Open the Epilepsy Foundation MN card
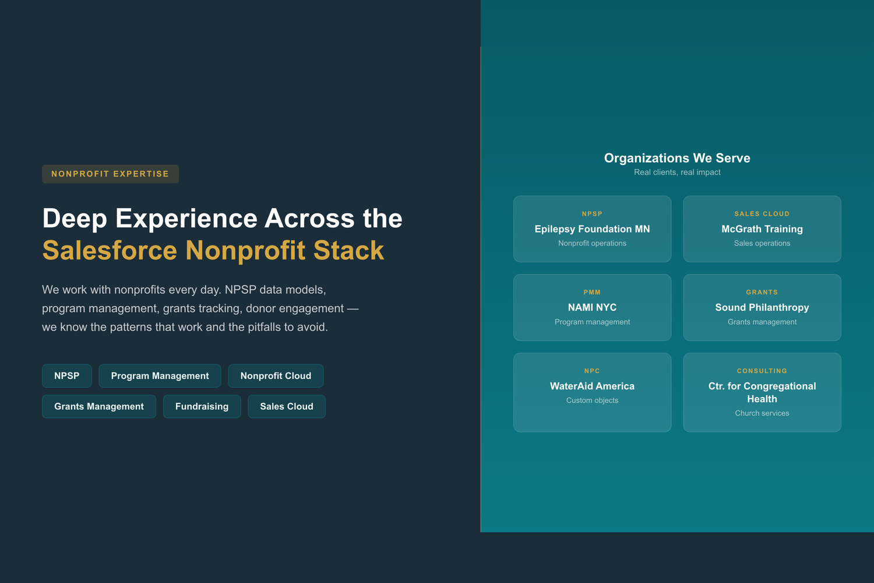 [x=592, y=229]
